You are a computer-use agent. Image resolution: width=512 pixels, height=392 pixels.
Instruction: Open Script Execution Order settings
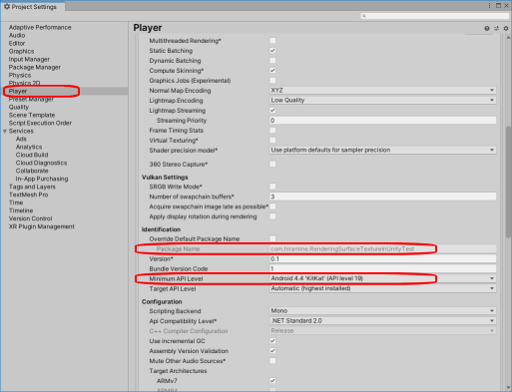pos(40,123)
